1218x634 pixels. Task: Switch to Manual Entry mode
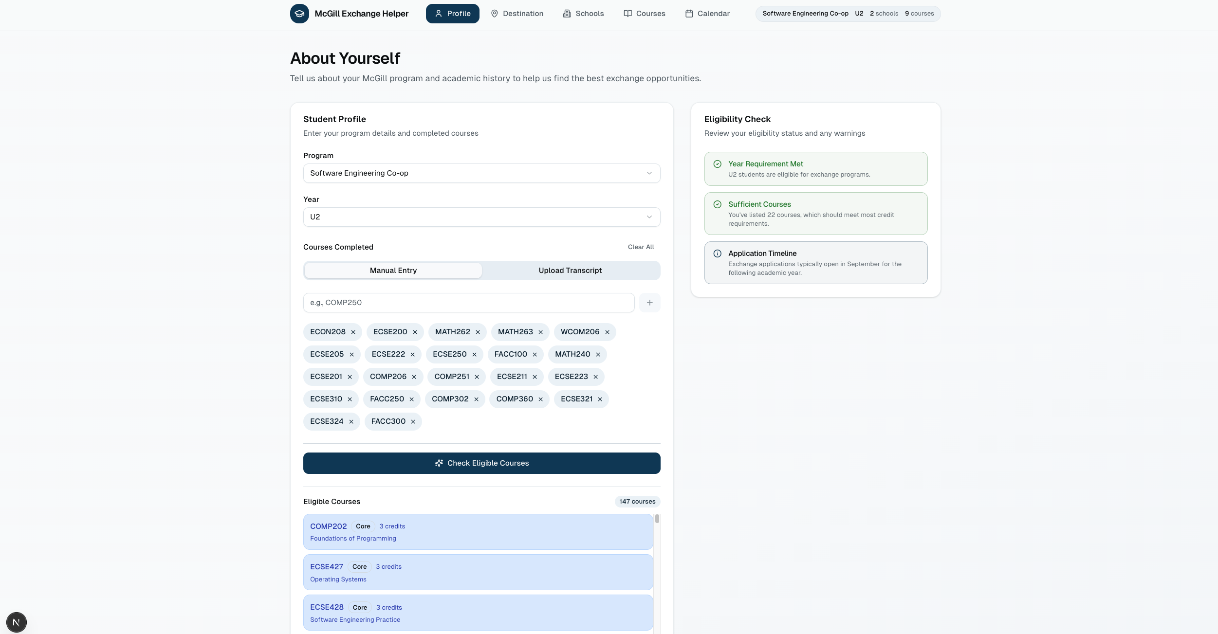(x=393, y=271)
